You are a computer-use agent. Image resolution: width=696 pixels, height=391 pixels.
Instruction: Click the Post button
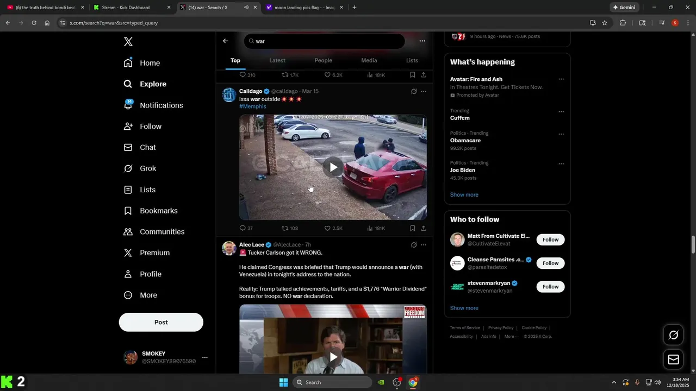point(161,322)
